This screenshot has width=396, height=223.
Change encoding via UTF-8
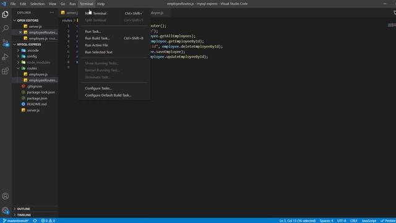pyautogui.click(x=342, y=221)
